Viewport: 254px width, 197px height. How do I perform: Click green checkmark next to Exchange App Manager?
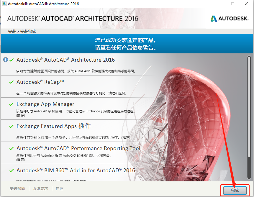pyautogui.click(x=12, y=104)
